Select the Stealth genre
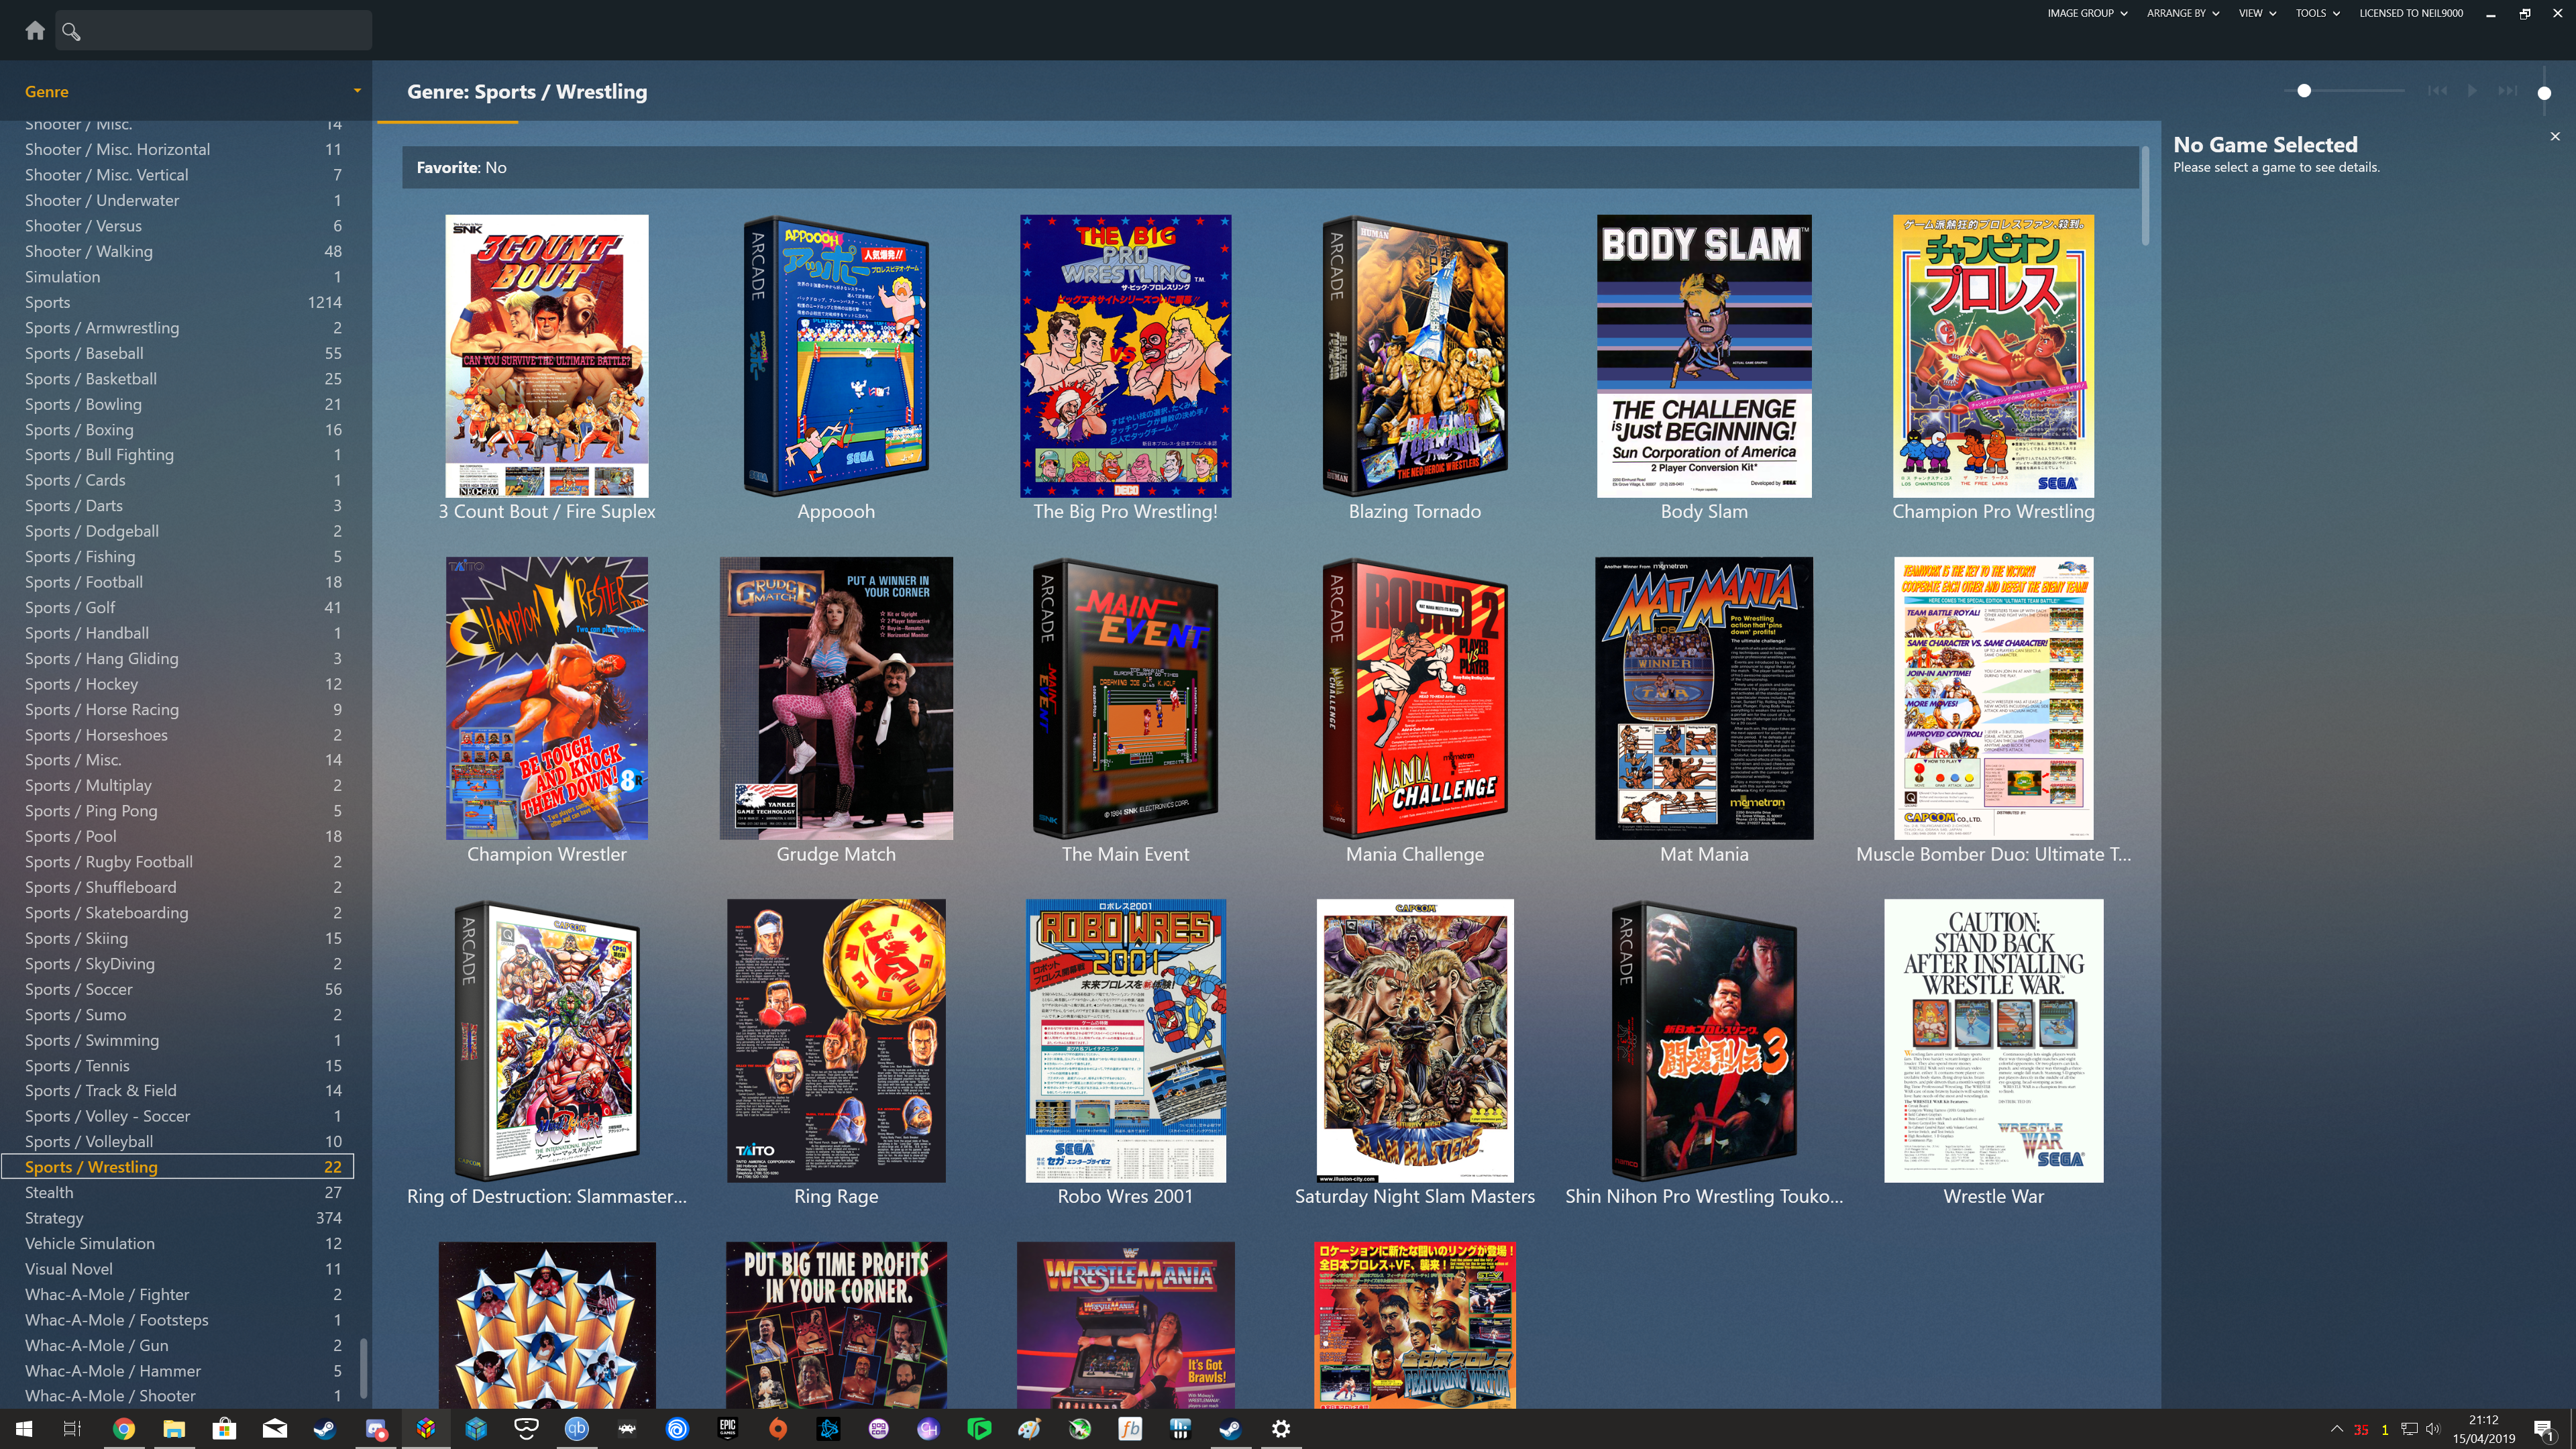Image resolution: width=2576 pixels, height=1449 pixels. 183,1192
